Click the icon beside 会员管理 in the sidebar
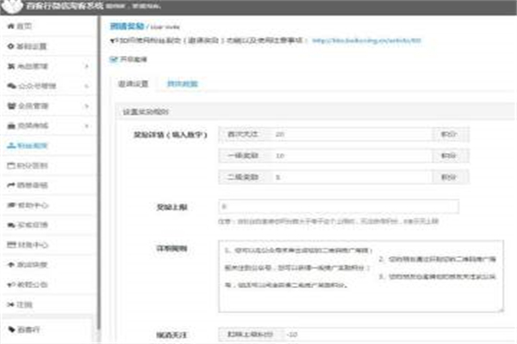This screenshot has height=344, width=517. (11, 106)
